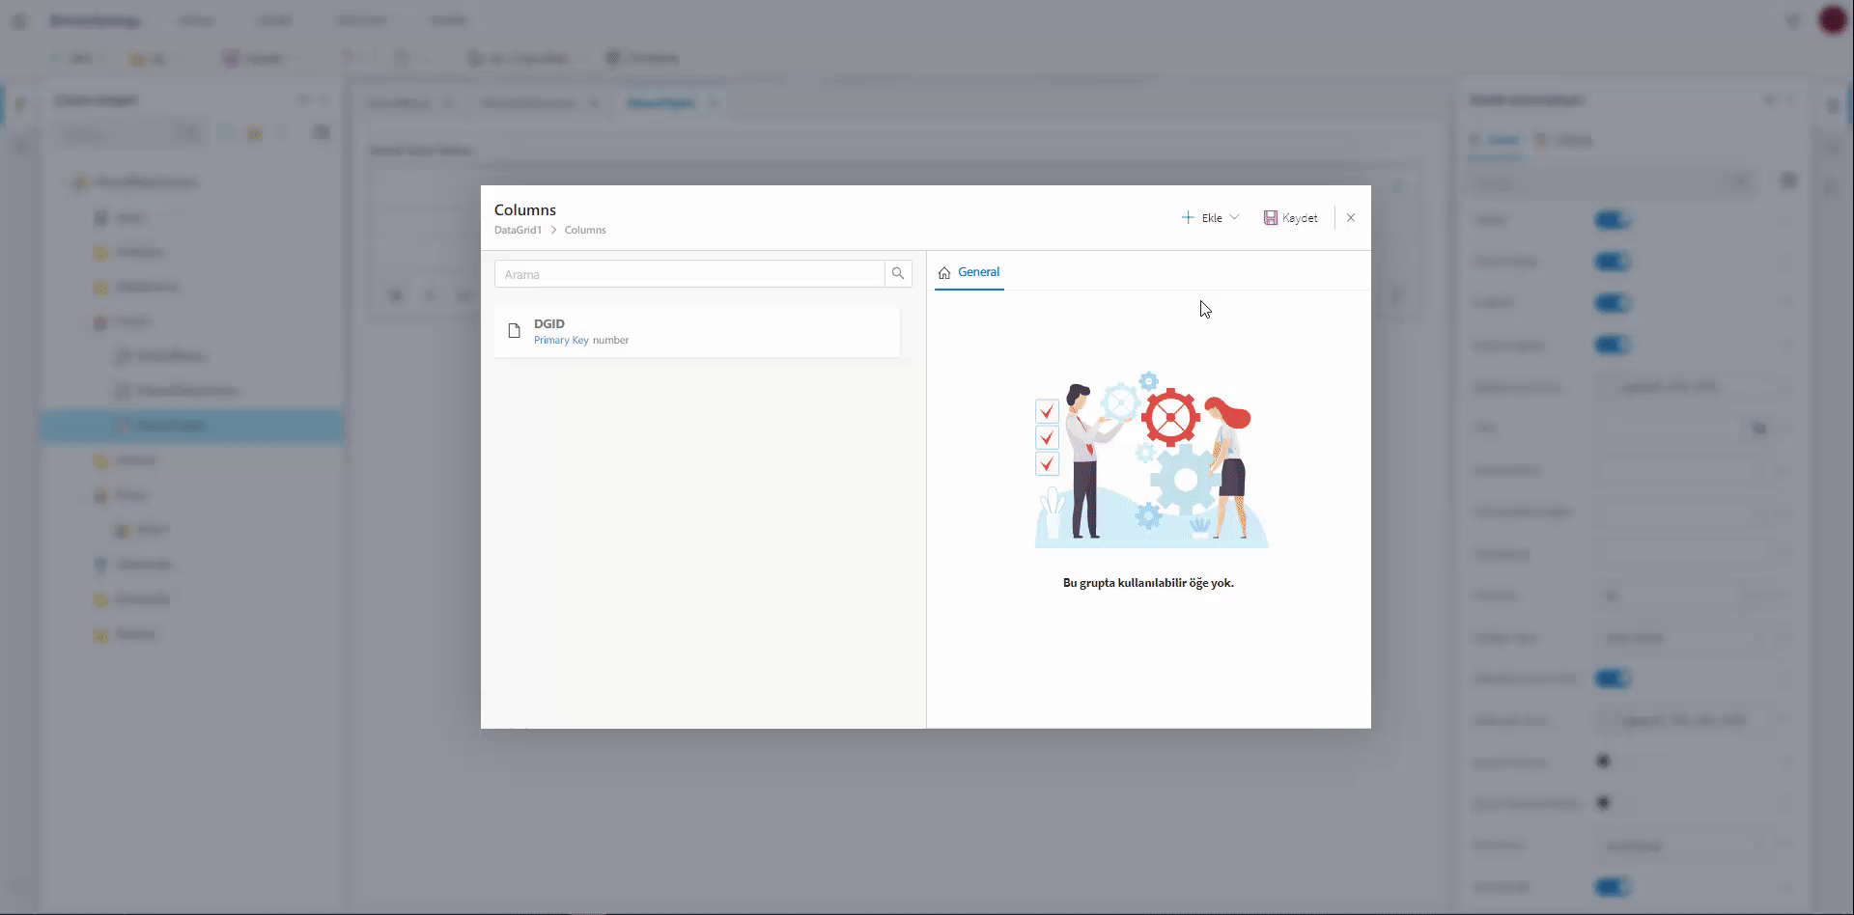Select the highlighted blue row in left tree
This screenshot has height=915, width=1854.
(x=192, y=426)
